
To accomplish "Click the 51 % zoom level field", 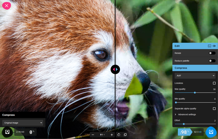I will tap(102, 135).
